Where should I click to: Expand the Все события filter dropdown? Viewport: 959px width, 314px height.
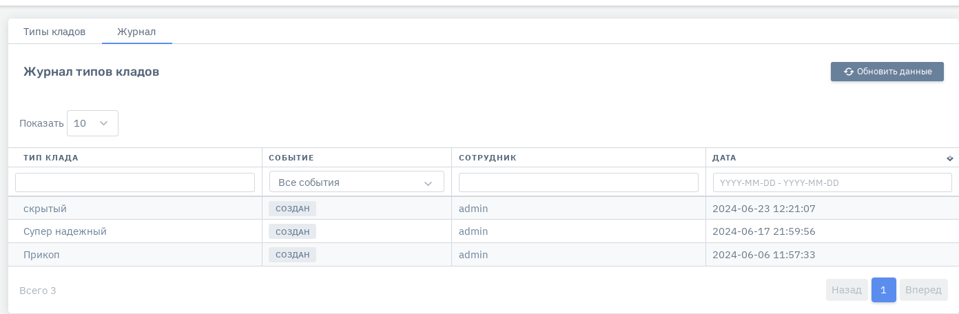[356, 182]
